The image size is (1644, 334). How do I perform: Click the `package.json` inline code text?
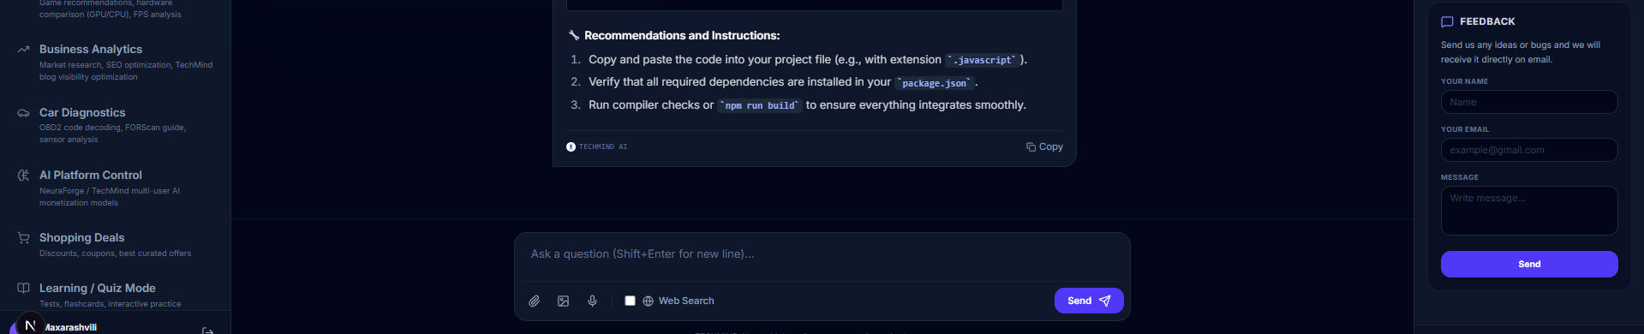pos(935,83)
